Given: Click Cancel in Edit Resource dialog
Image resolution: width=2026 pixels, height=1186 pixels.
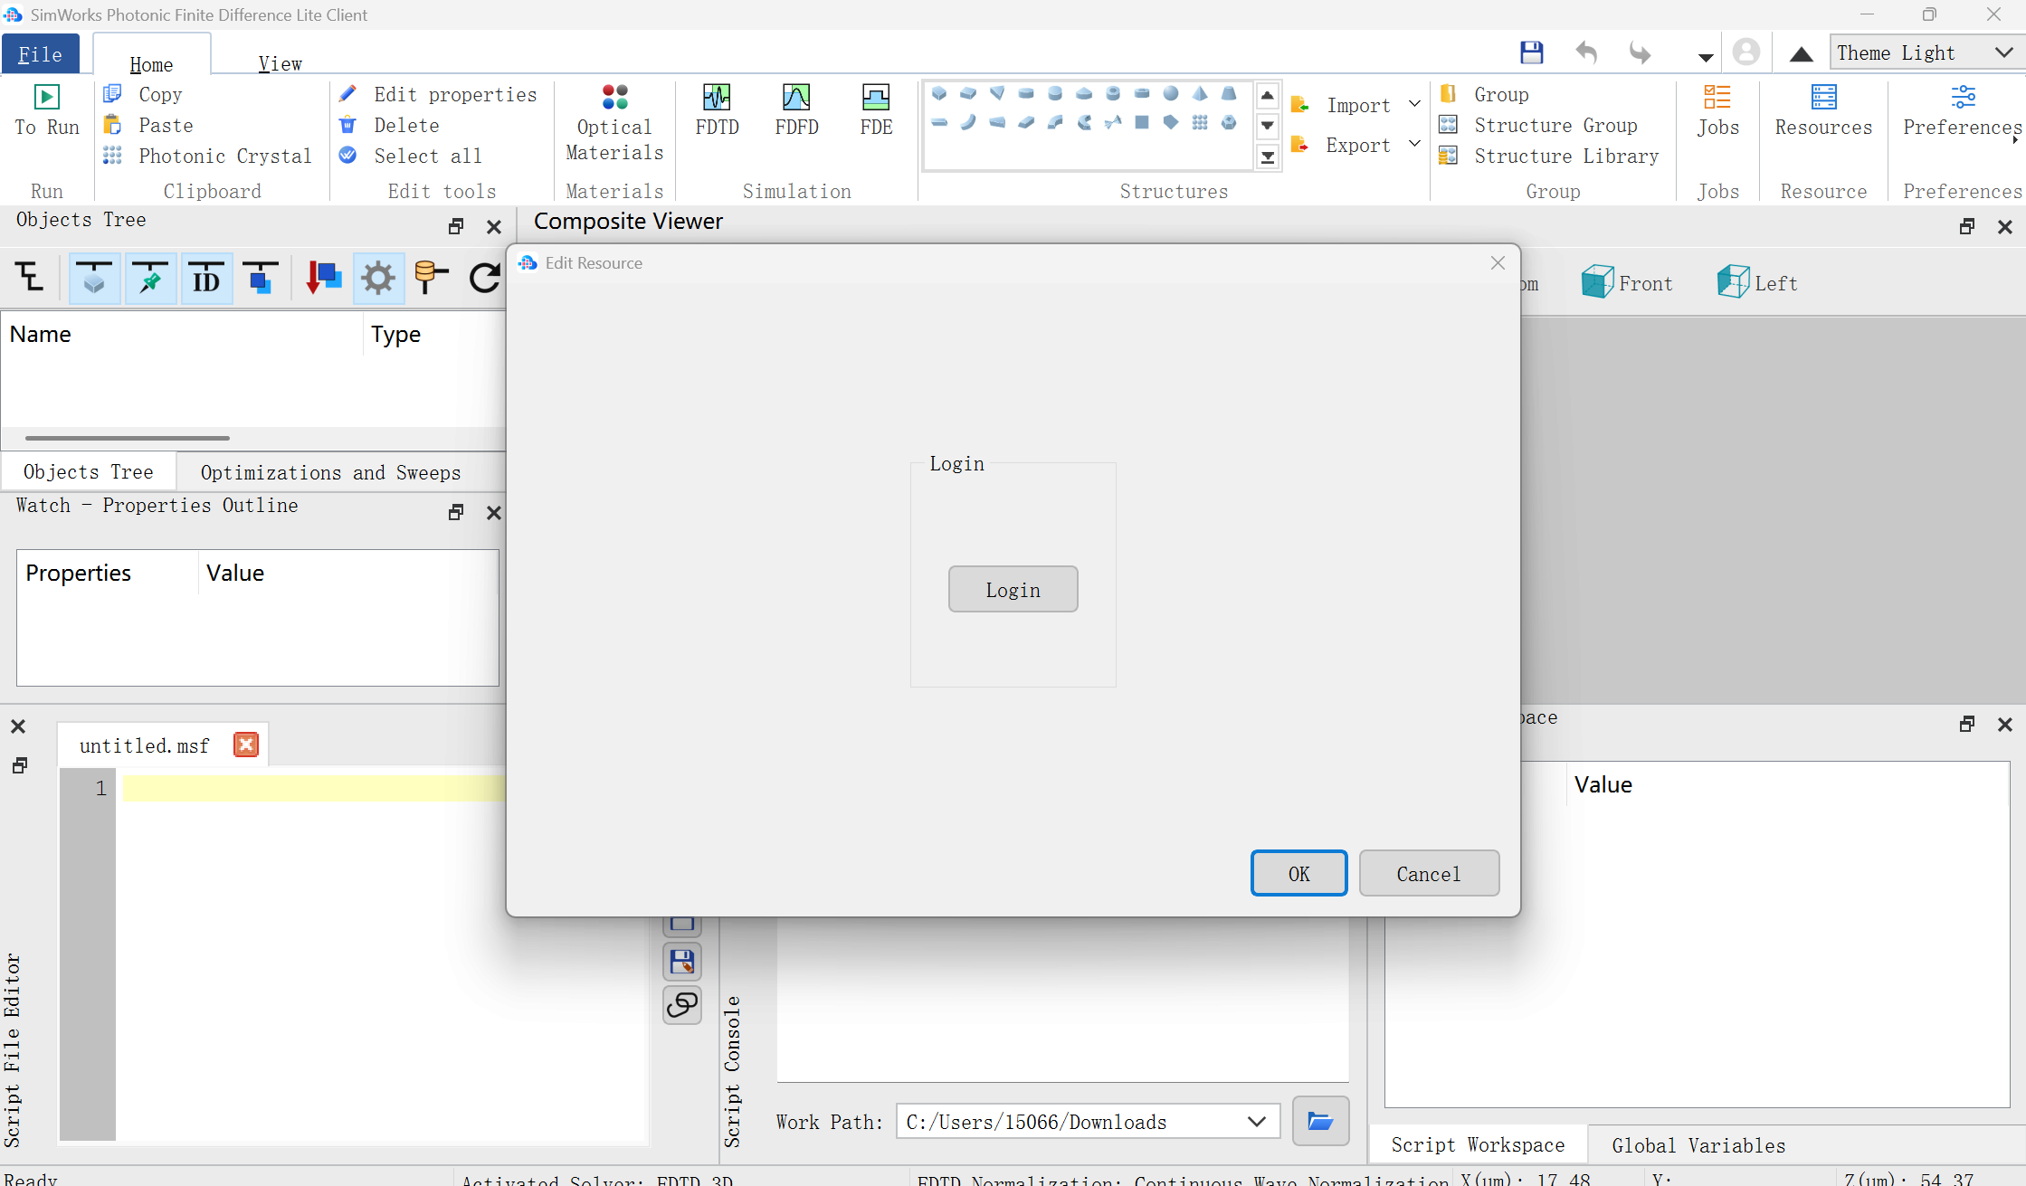Looking at the screenshot, I should [x=1428, y=873].
